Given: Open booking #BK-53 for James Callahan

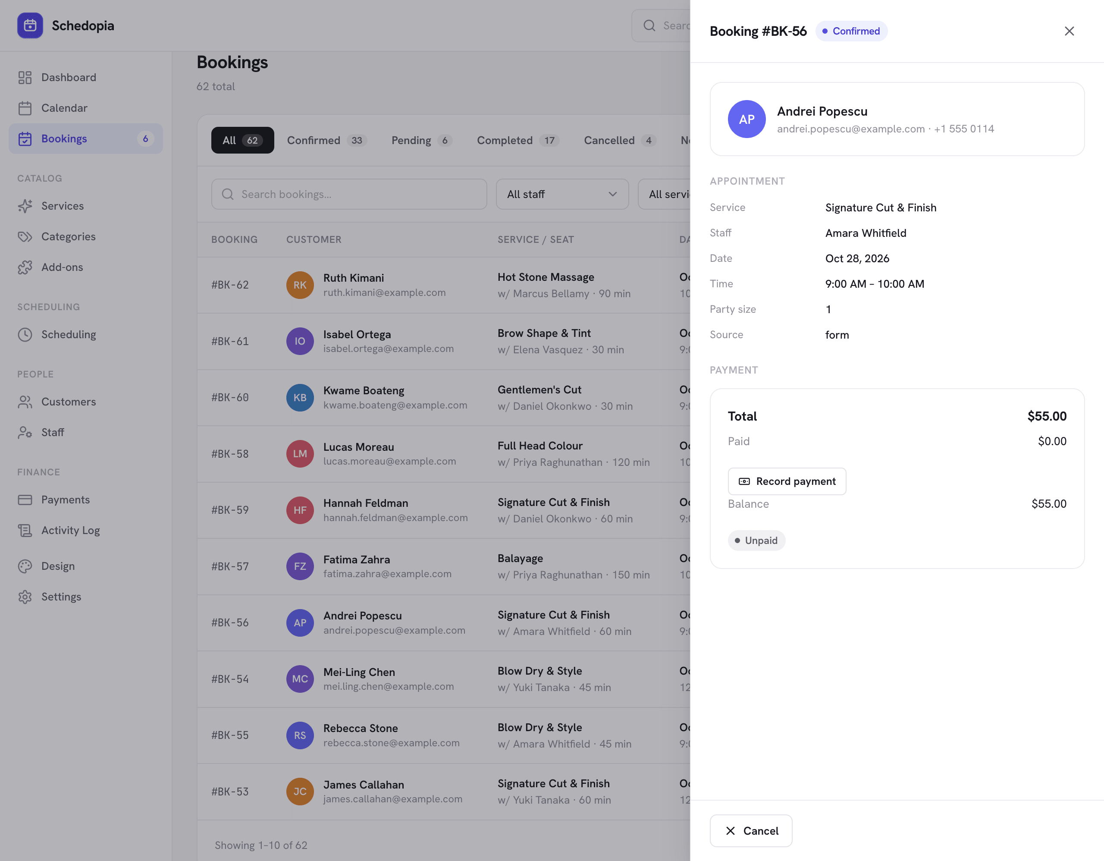Looking at the screenshot, I should [x=444, y=792].
